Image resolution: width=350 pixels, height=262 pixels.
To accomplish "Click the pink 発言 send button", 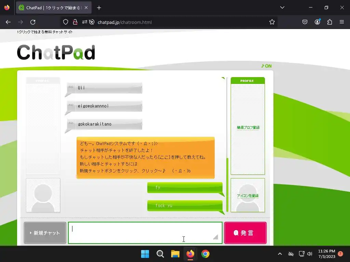I will tap(245, 233).
